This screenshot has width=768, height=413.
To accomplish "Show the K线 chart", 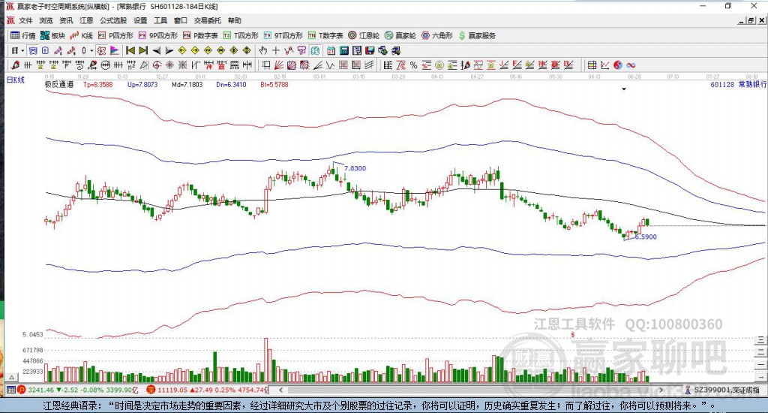I will tap(81, 35).
